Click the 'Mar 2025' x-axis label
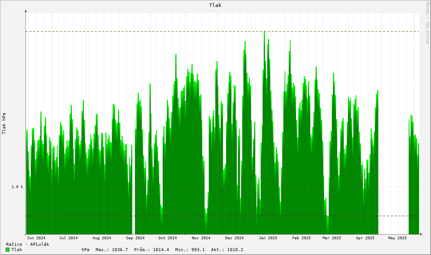431x255 pixels. (332, 238)
